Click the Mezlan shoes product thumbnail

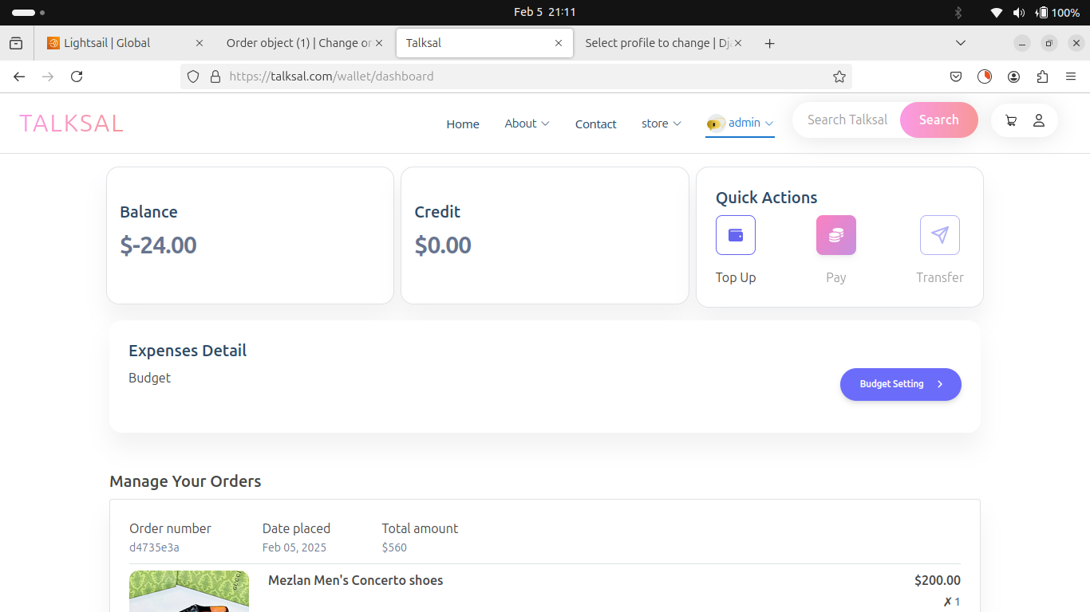point(189,591)
